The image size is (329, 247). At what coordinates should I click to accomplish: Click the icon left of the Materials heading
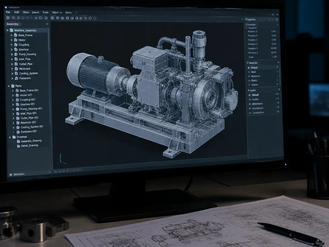point(248,63)
